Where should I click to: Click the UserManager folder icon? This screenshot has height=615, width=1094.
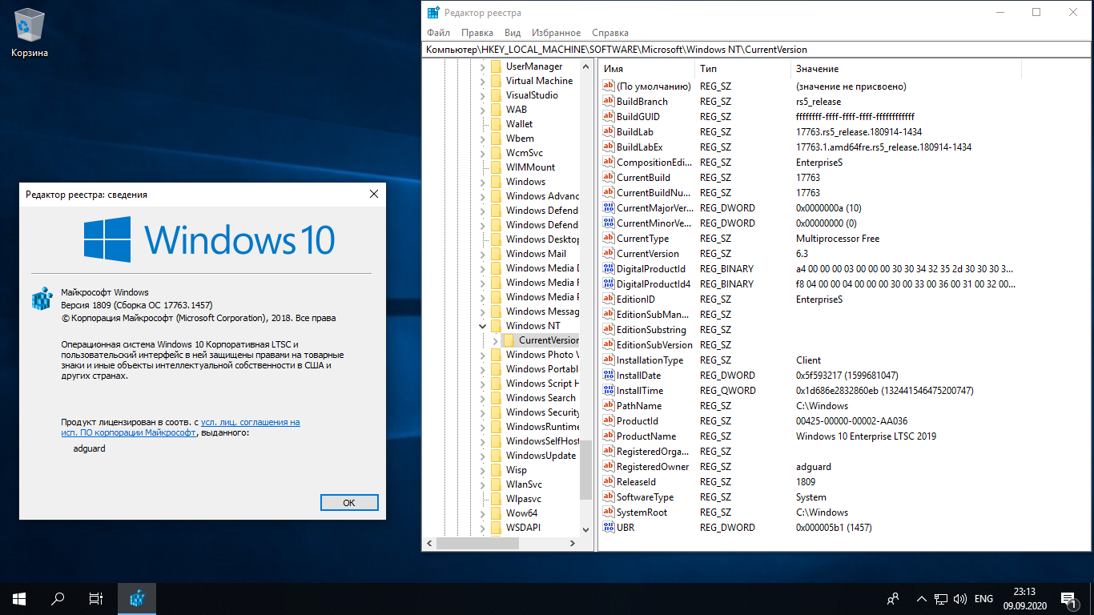point(497,66)
